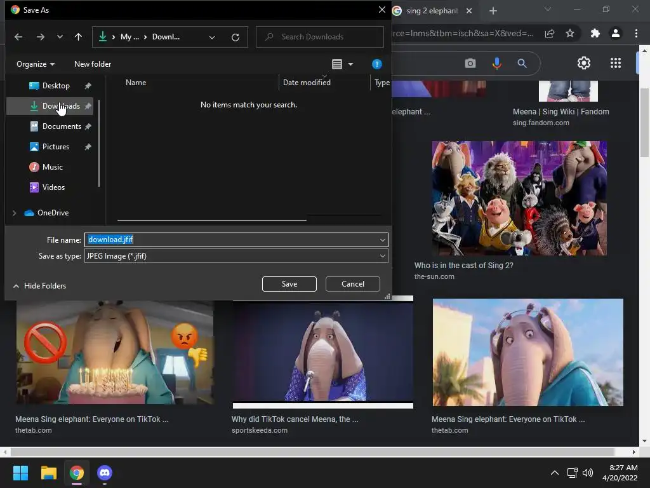Screen dimensions: 650x488
Task: Sort by the Type column header
Action: (381, 82)
